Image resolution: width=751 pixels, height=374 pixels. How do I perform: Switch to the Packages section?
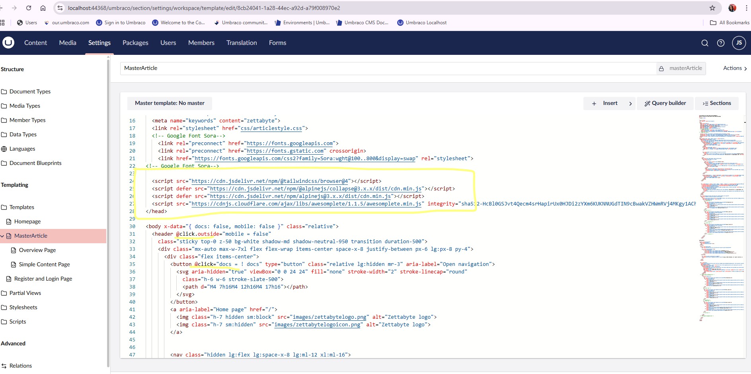[x=135, y=43]
